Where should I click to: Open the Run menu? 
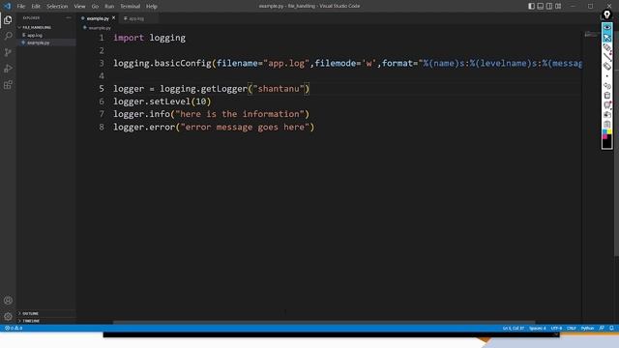[109, 7]
